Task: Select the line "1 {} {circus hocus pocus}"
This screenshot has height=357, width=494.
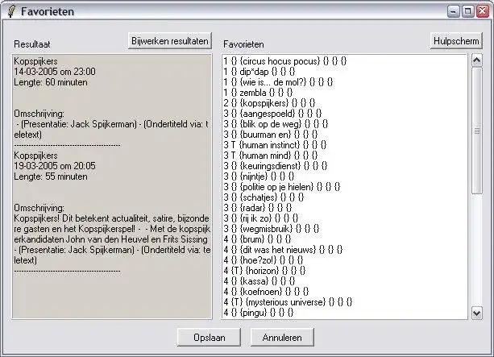Action: pos(284,60)
